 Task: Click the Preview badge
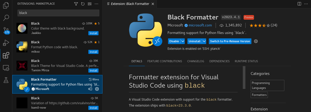(x=249, y=17)
